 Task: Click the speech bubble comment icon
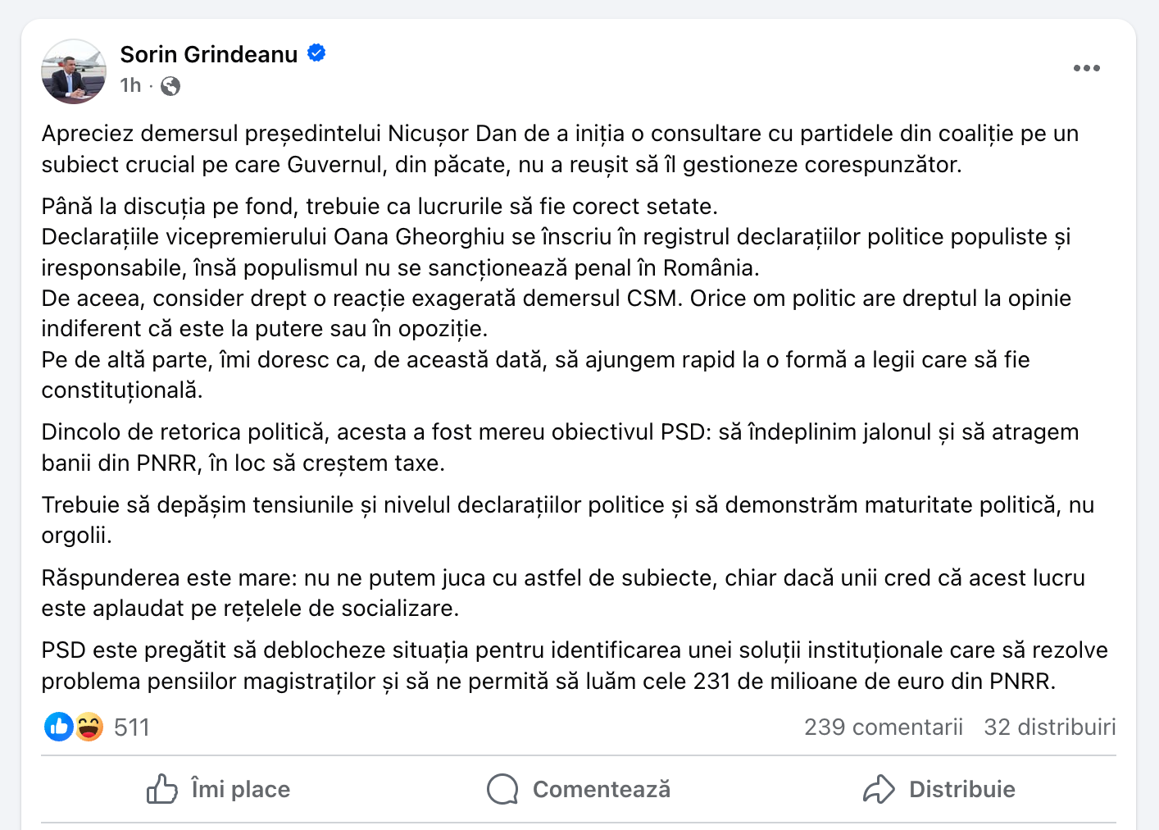tap(502, 789)
